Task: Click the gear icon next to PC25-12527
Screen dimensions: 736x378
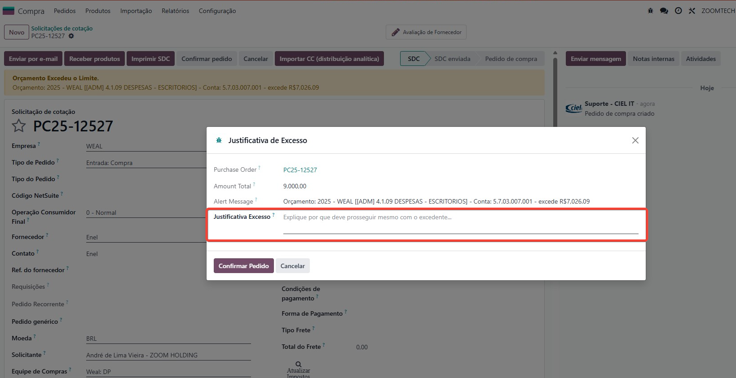Action: pyautogui.click(x=71, y=36)
